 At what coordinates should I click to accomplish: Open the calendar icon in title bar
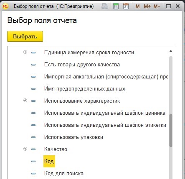pyautogui.click(x=126, y=6)
